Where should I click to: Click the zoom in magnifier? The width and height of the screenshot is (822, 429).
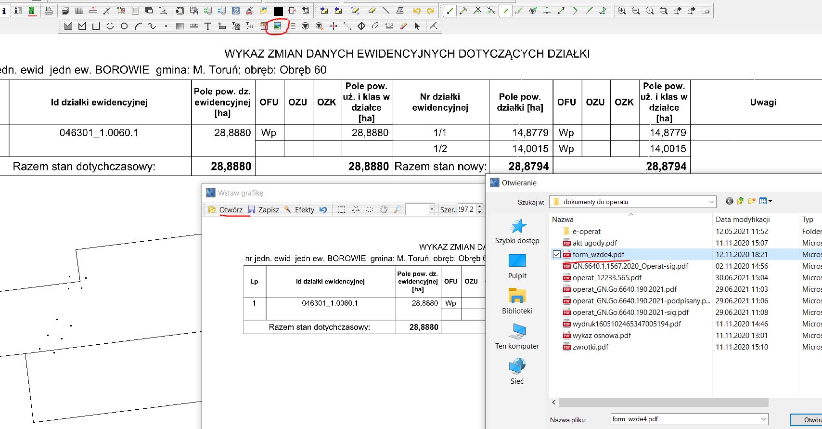622,11
